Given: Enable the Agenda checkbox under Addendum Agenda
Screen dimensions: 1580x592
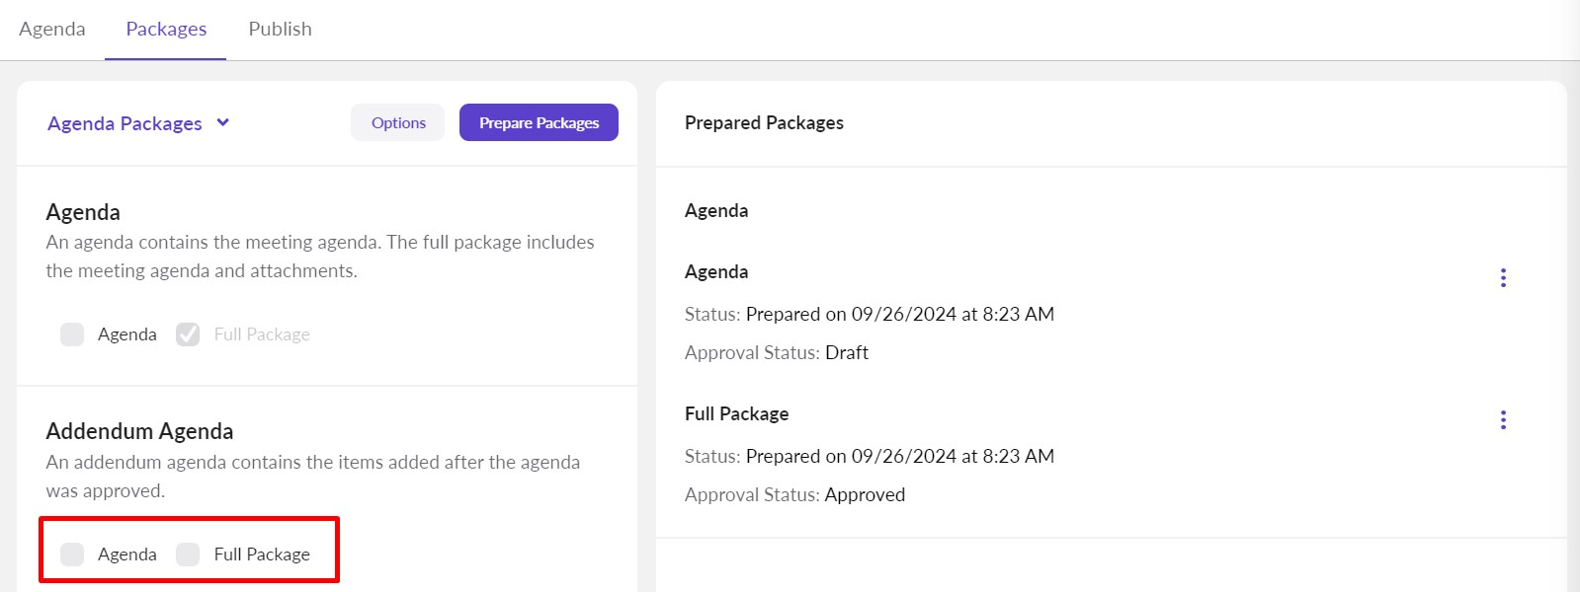Looking at the screenshot, I should coord(72,555).
